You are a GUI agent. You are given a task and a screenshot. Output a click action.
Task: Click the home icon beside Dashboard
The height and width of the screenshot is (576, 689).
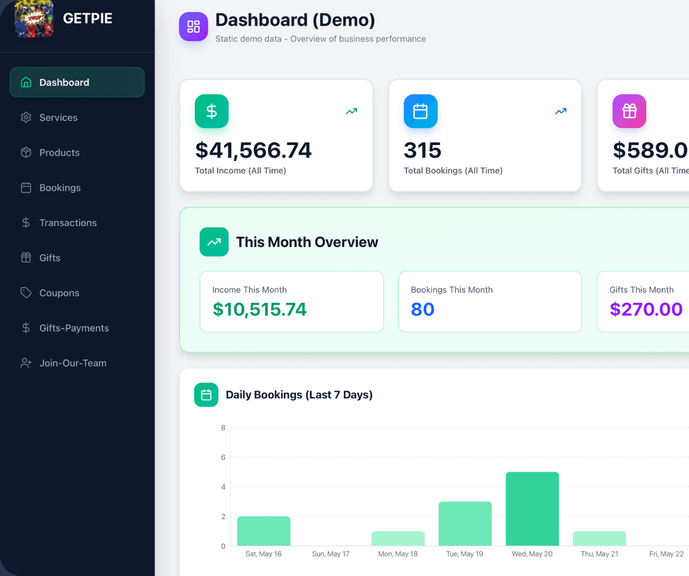pos(26,82)
